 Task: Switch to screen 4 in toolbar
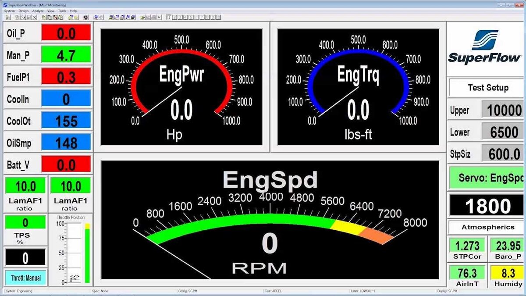pyautogui.click(x=185, y=17)
